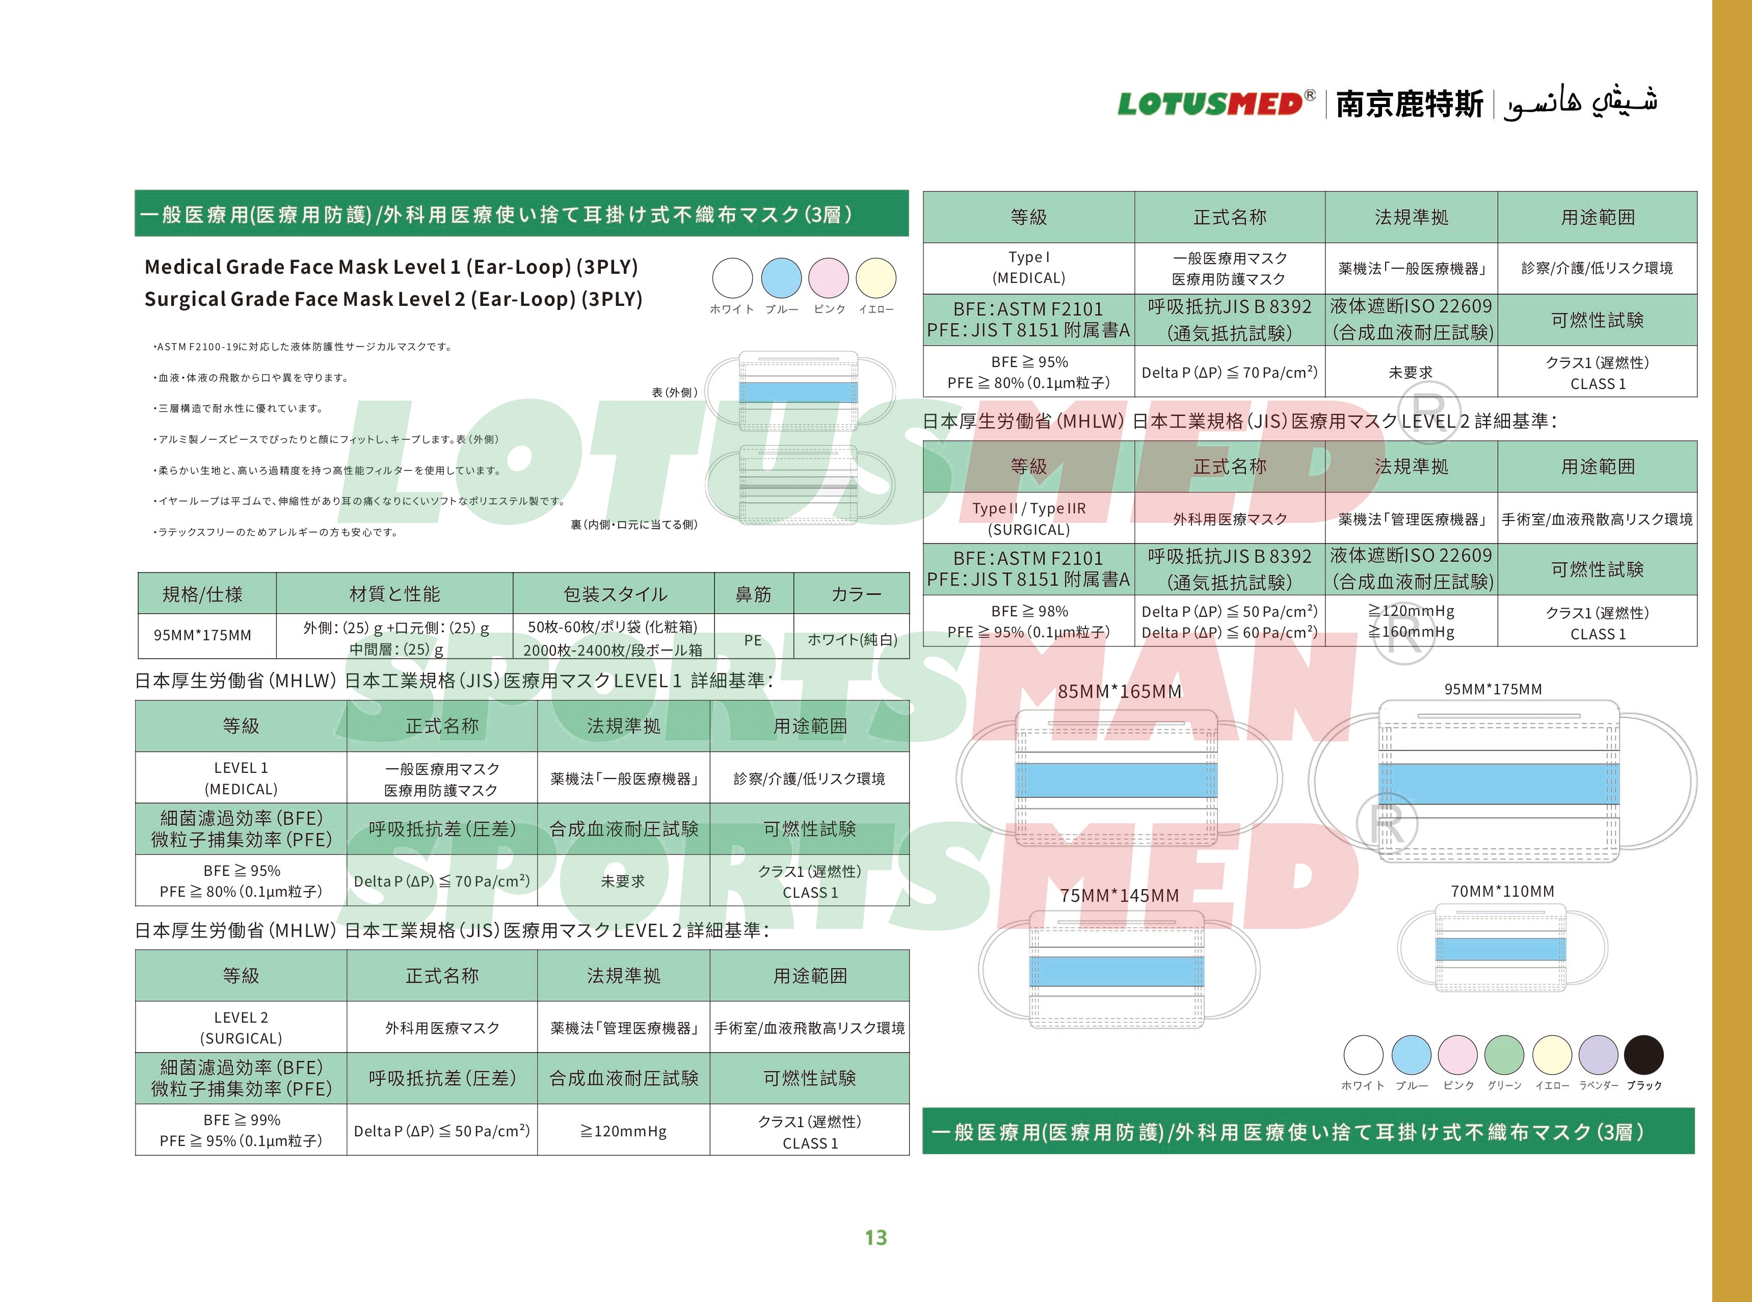Click the LOTUSMED logo in the header
This screenshot has width=1752, height=1302.
coord(1216,103)
